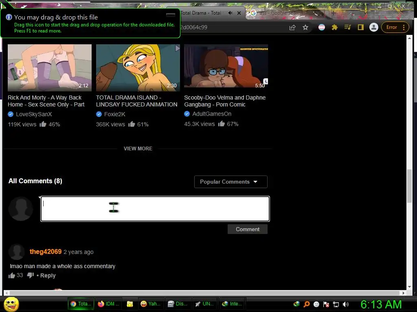This screenshot has width=417, height=312.
Task: Click the horizontal scrollbar left arrow
Action: coord(7,293)
